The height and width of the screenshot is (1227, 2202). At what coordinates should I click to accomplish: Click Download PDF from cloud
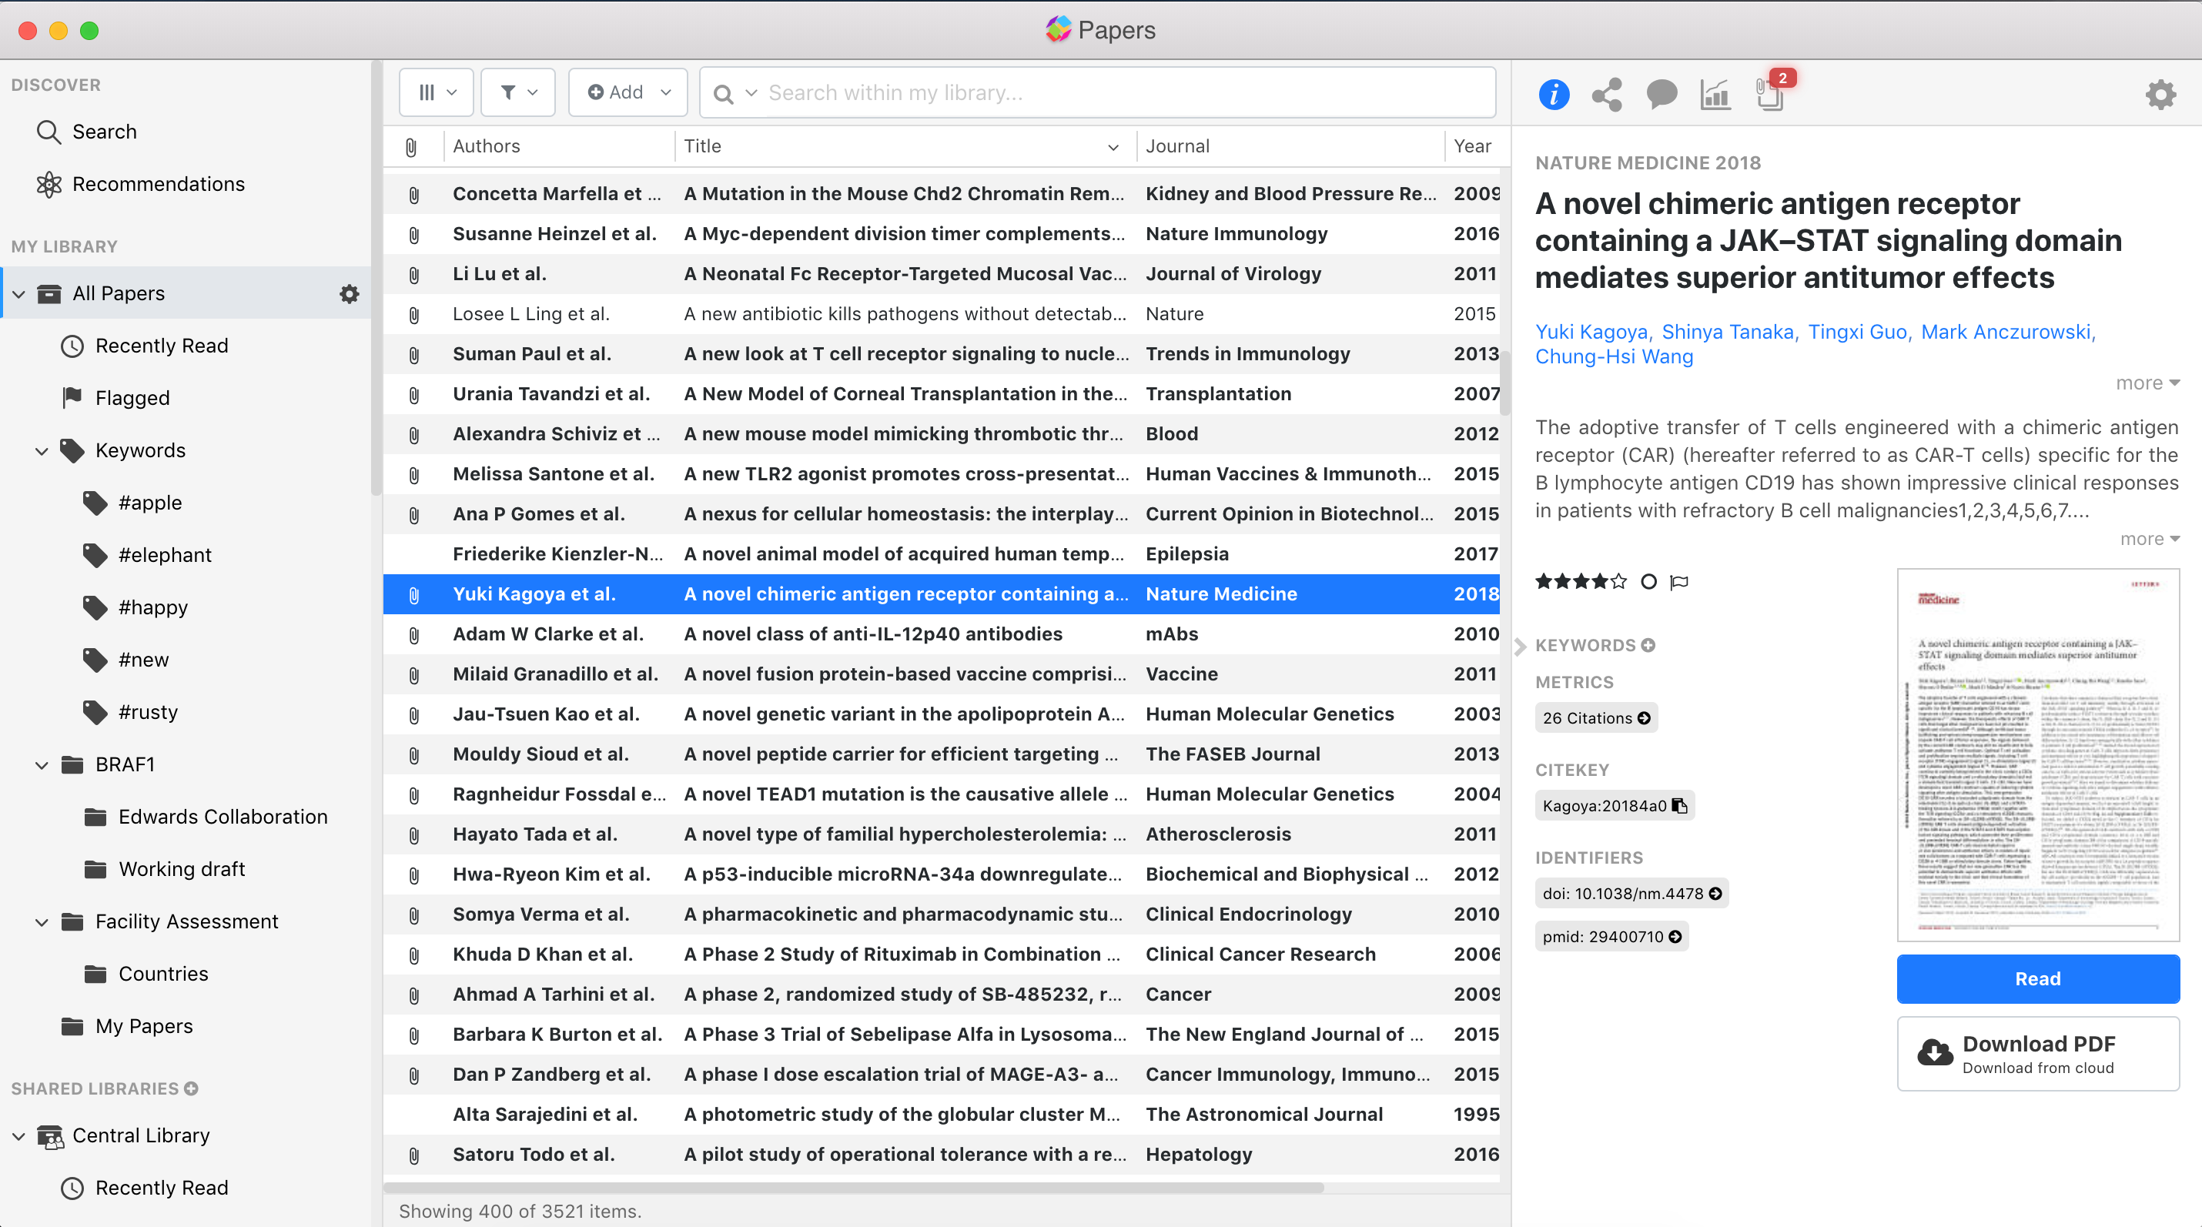coord(2037,1054)
